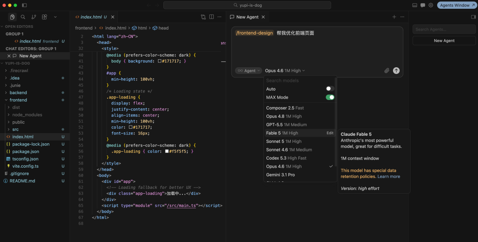The height and width of the screenshot is (242, 478).
Task: Select GPT-5.5 1M Medium model
Action: (x=300, y=125)
